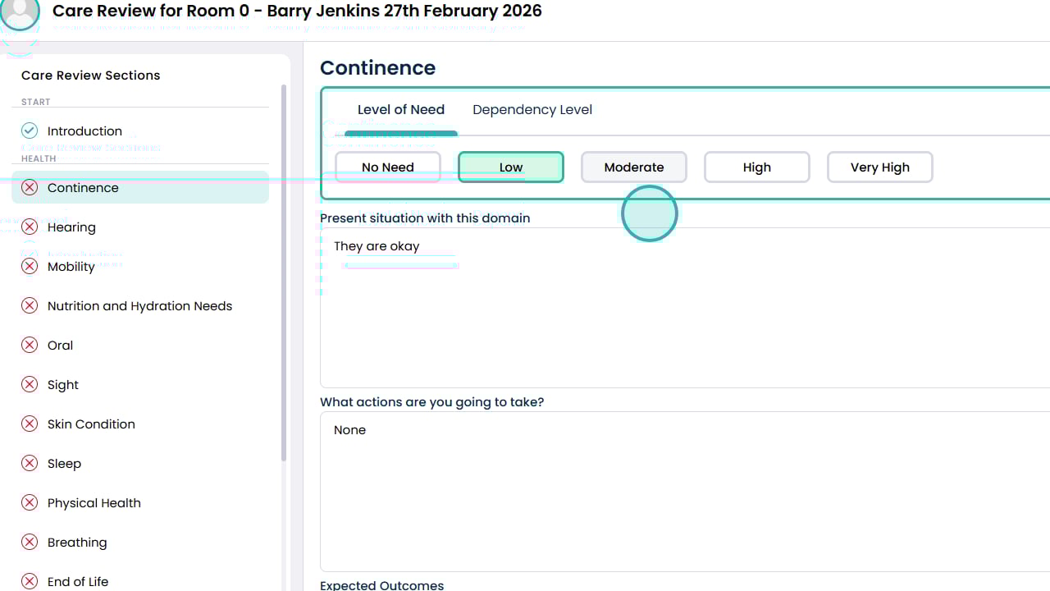
Task: Click the red X icon beside Hearing
Action: pos(30,227)
